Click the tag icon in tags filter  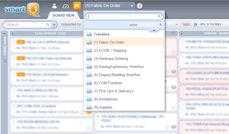pos(195,24)
